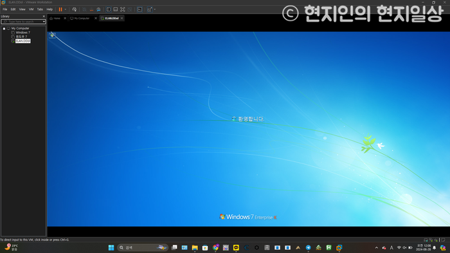Open the Library search dropdown arrow

[x=44, y=21]
